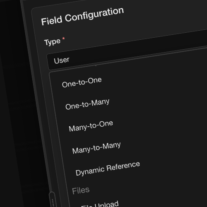Click the Type field label

point(52,42)
